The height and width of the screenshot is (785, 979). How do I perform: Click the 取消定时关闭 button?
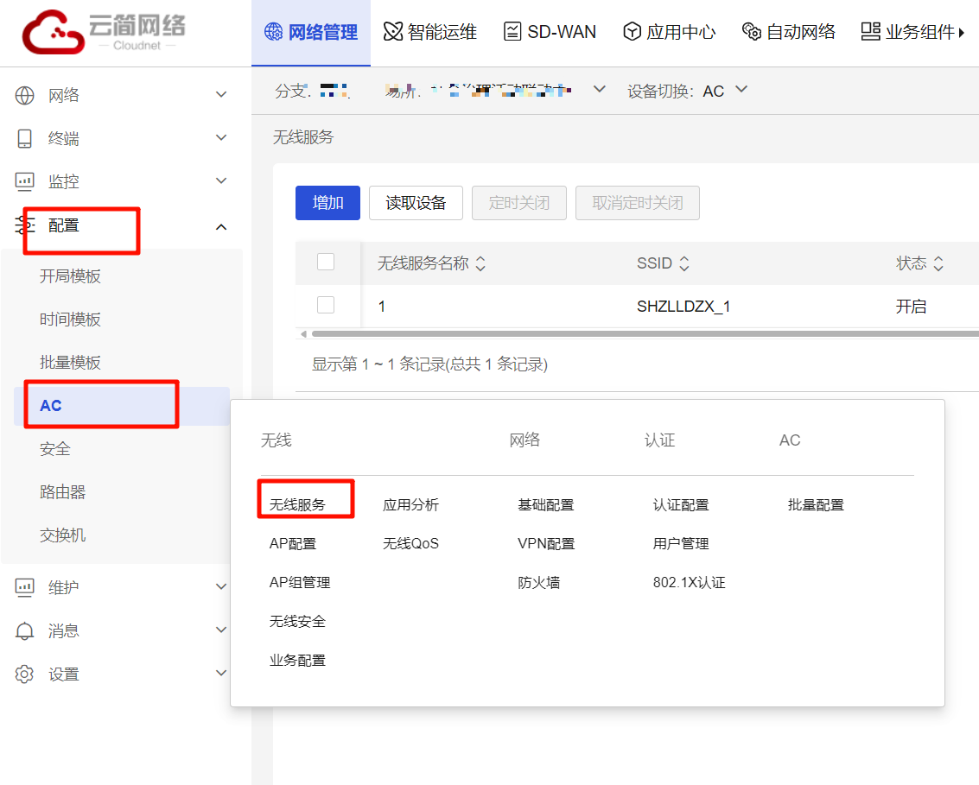(638, 203)
